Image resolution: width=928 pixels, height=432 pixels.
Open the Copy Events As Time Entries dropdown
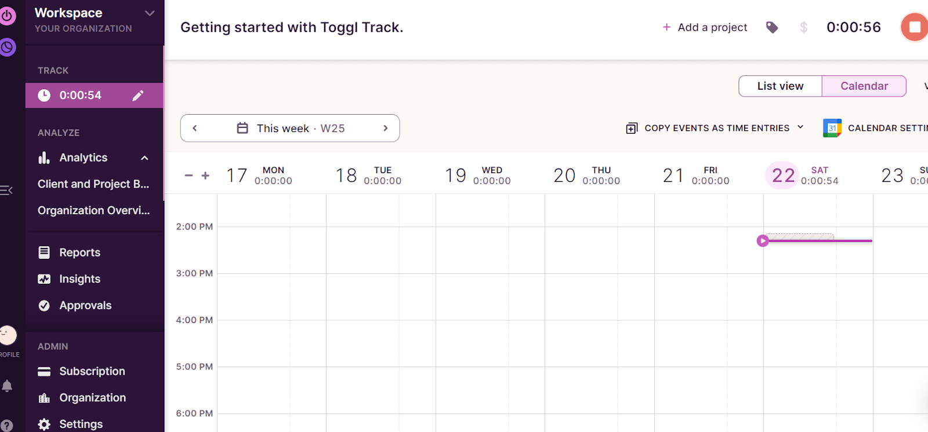click(800, 128)
